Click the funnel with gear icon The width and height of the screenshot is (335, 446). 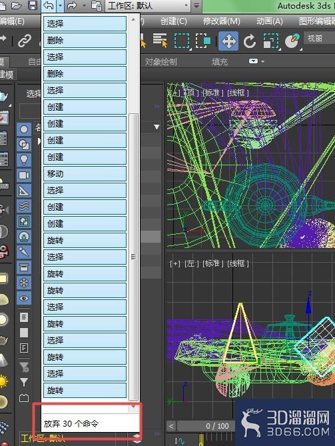pyautogui.click(x=24, y=367)
